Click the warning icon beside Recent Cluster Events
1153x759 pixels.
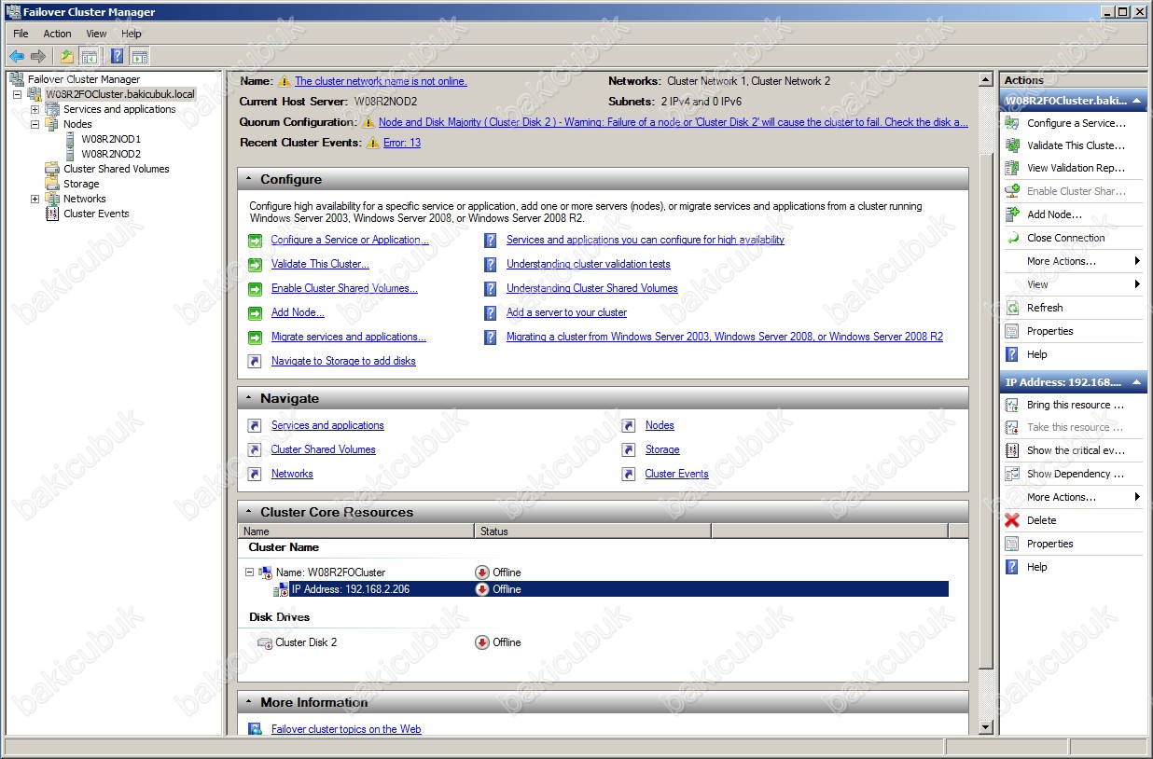(x=373, y=143)
